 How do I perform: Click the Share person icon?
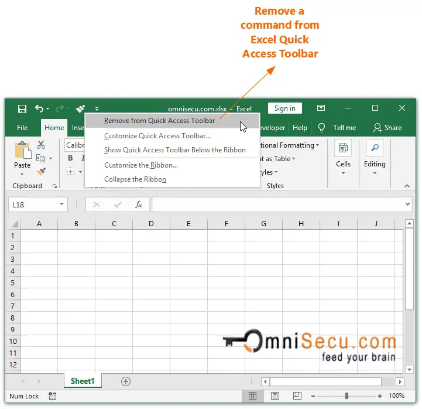click(x=378, y=128)
